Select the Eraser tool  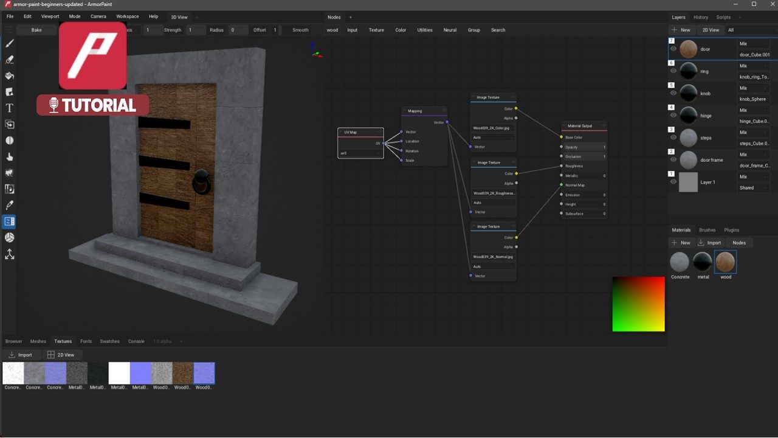pyautogui.click(x=9, y=60)
